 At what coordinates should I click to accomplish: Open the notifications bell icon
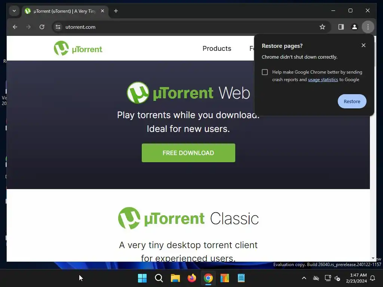click(373, 278)
